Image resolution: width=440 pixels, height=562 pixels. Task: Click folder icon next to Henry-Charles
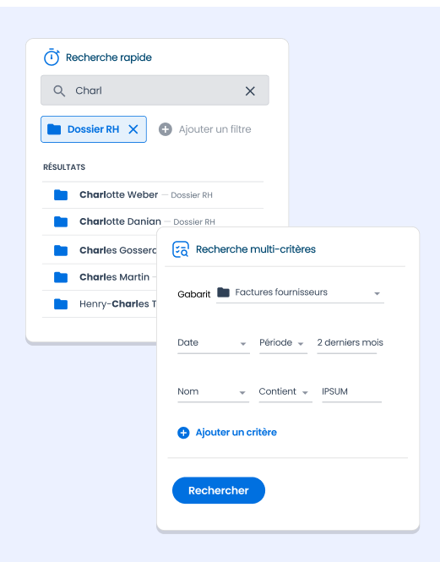coord(61,304)
